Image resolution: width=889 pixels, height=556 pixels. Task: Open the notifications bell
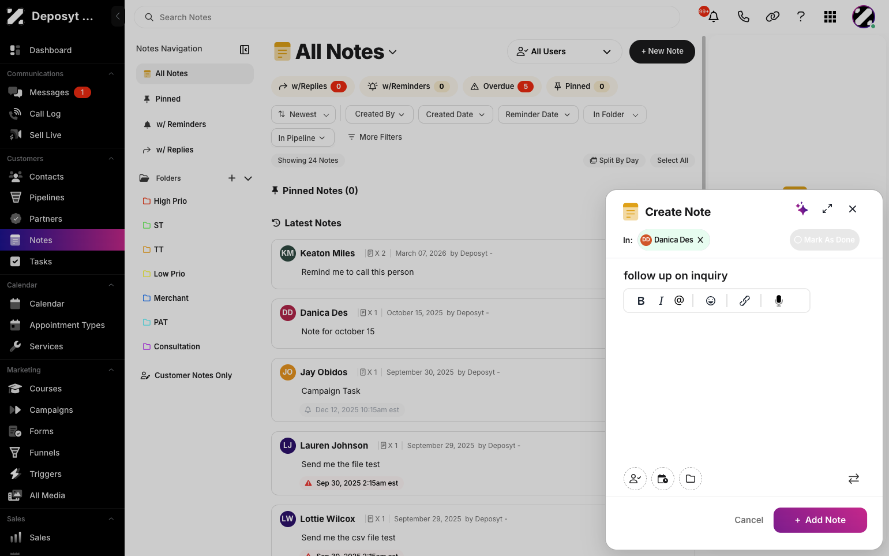pos(713,17)
